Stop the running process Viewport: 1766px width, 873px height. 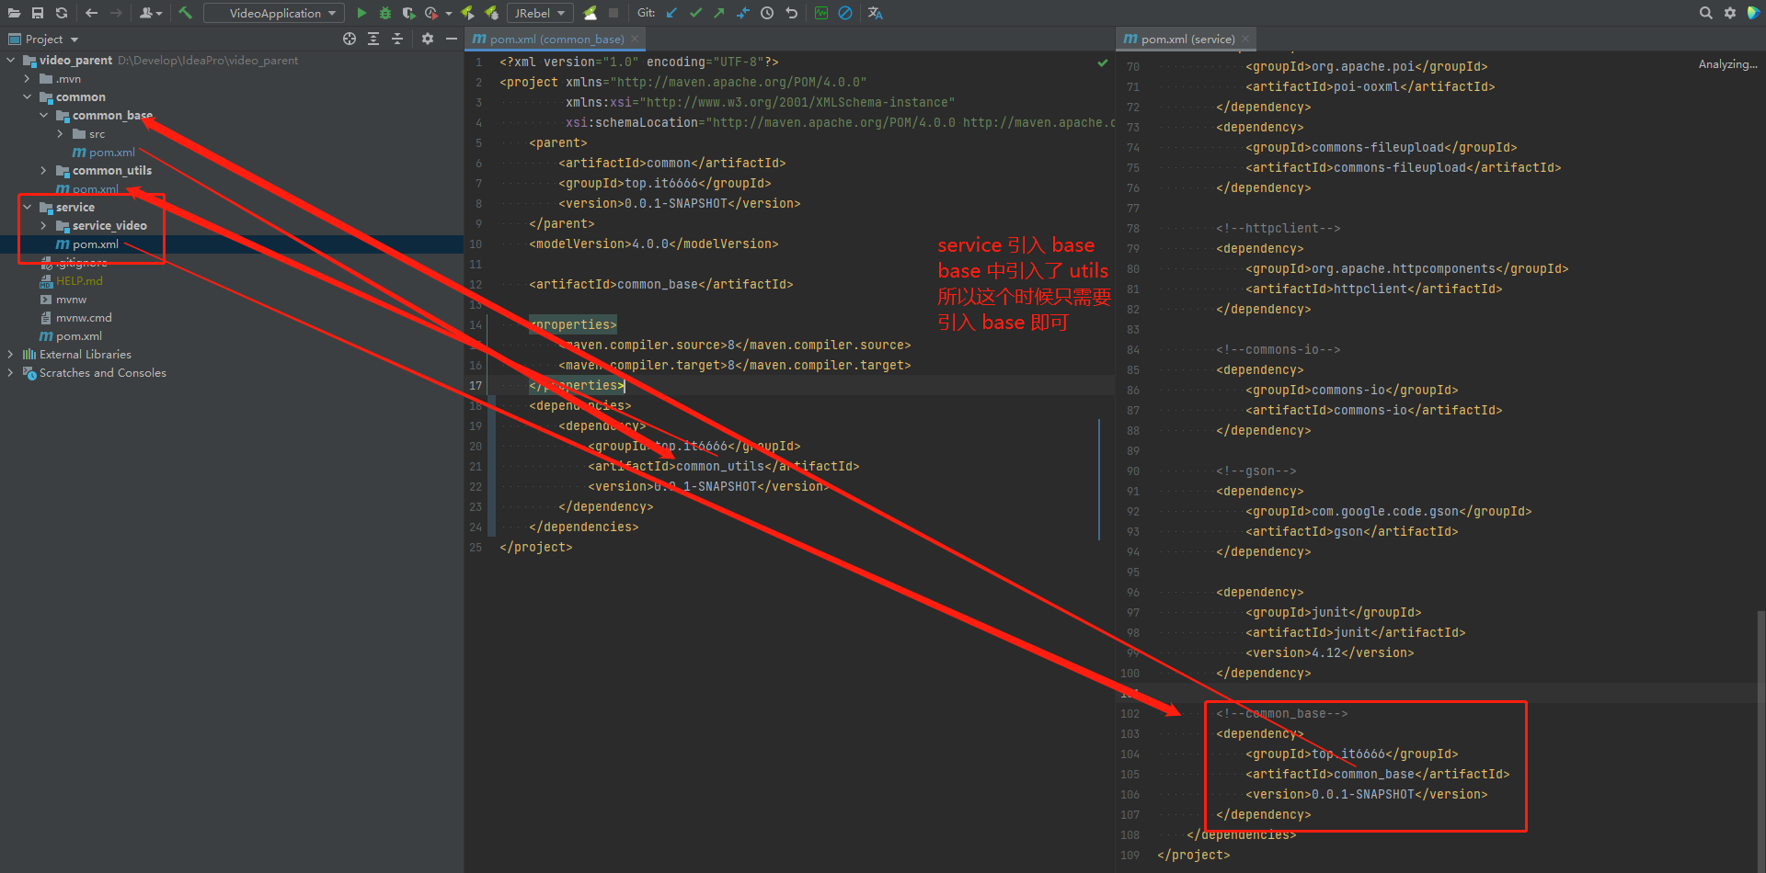pos(614,13)
